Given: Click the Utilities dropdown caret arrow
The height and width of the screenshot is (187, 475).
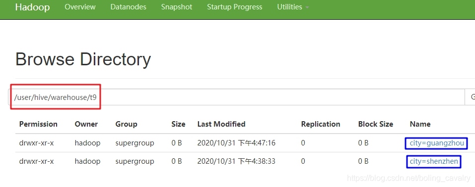Looking at the screenshot, I should point(307,7).
